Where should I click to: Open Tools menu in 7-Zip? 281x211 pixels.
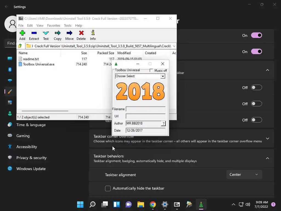coord(68,26)
